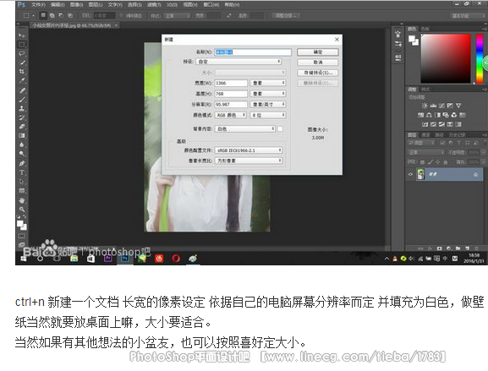Viewport: 488px width, 371px height.
Task: Select the Gradient tool
Action: click(21, 135)
